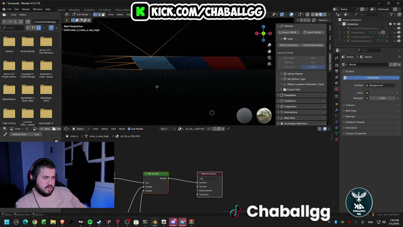The width and height of the screenshot is (403, 227).
Task: Click Hide Shattermaps button
Action: point(313,45)
